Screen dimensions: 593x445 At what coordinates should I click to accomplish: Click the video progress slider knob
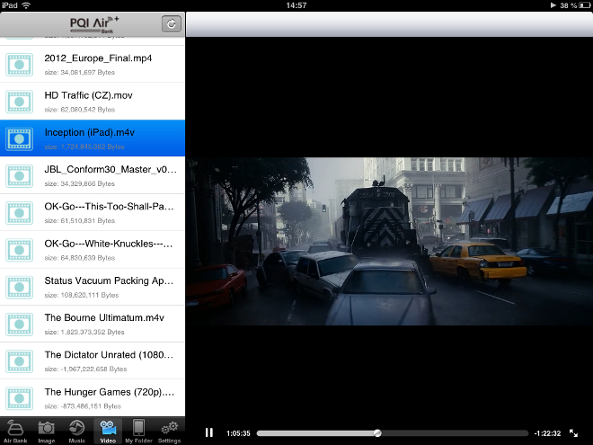coord(377,432)
